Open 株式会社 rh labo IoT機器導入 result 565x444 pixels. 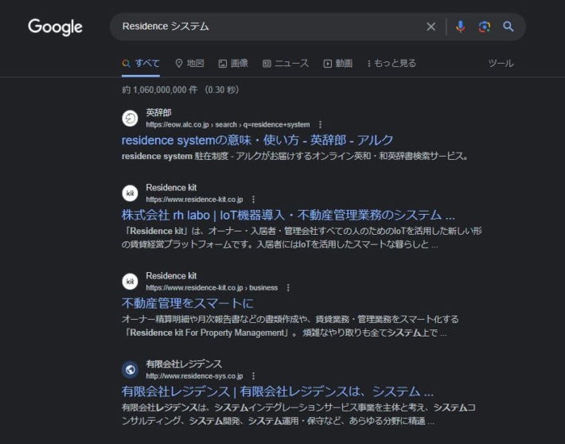point(288,215)
